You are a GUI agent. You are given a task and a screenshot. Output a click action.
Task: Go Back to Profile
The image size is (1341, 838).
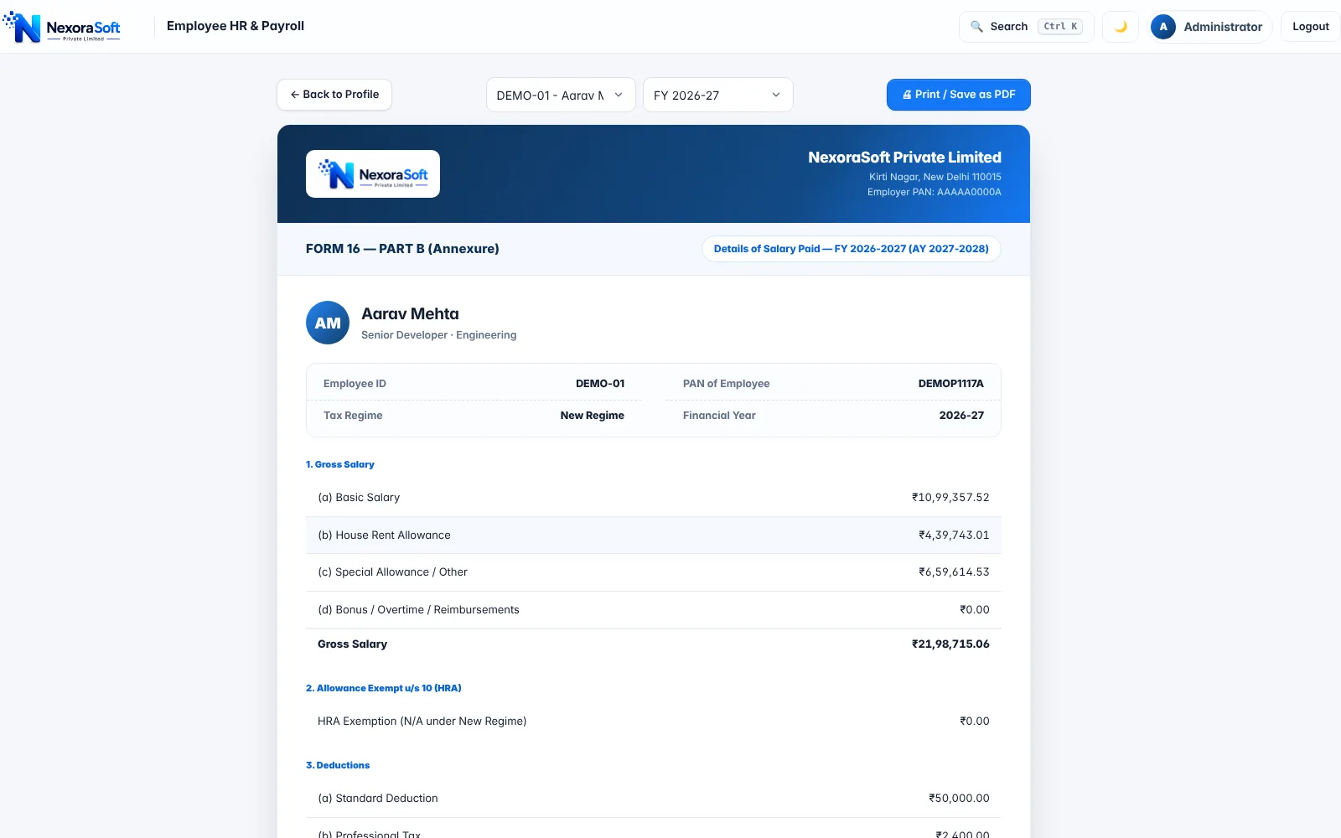tap(334, 95)
